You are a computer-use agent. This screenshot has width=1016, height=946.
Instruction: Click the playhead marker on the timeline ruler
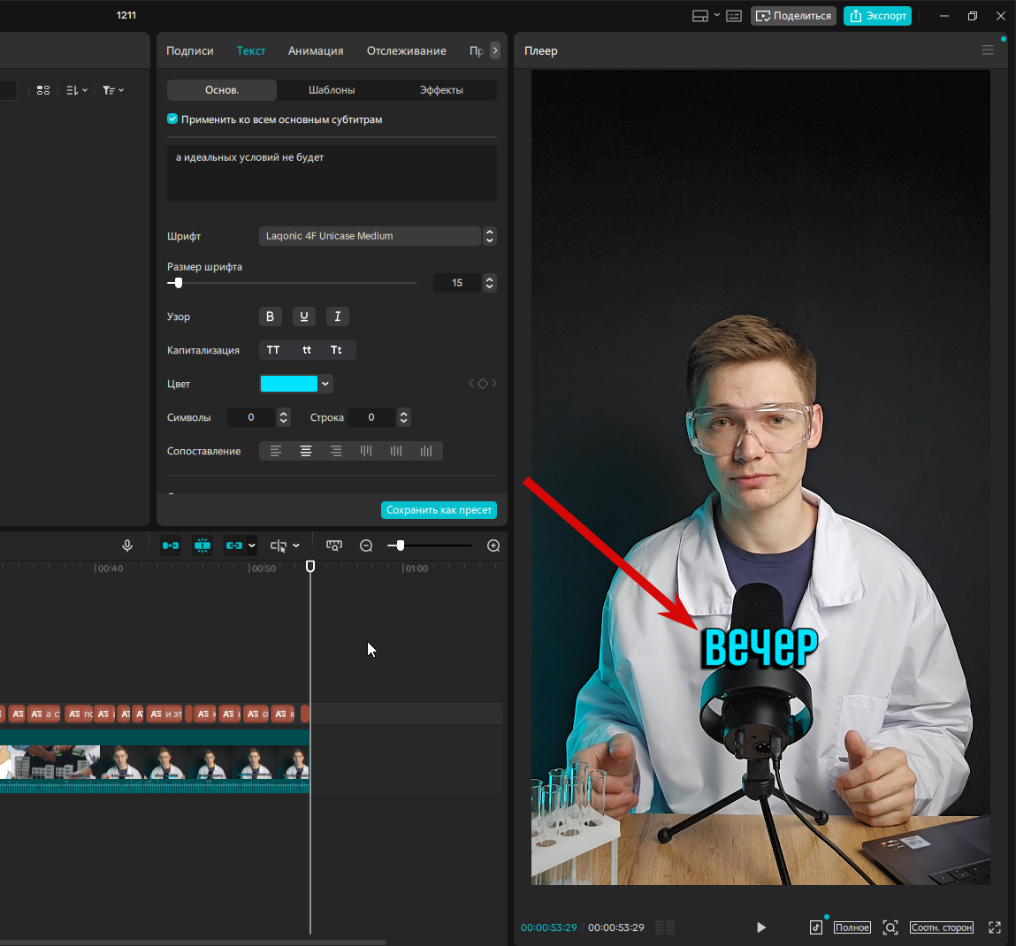click(x=310, y=567)
